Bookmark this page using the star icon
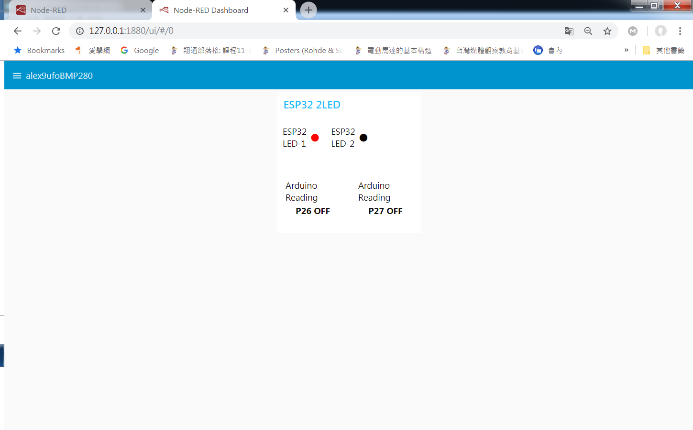 tap(607, 31)
